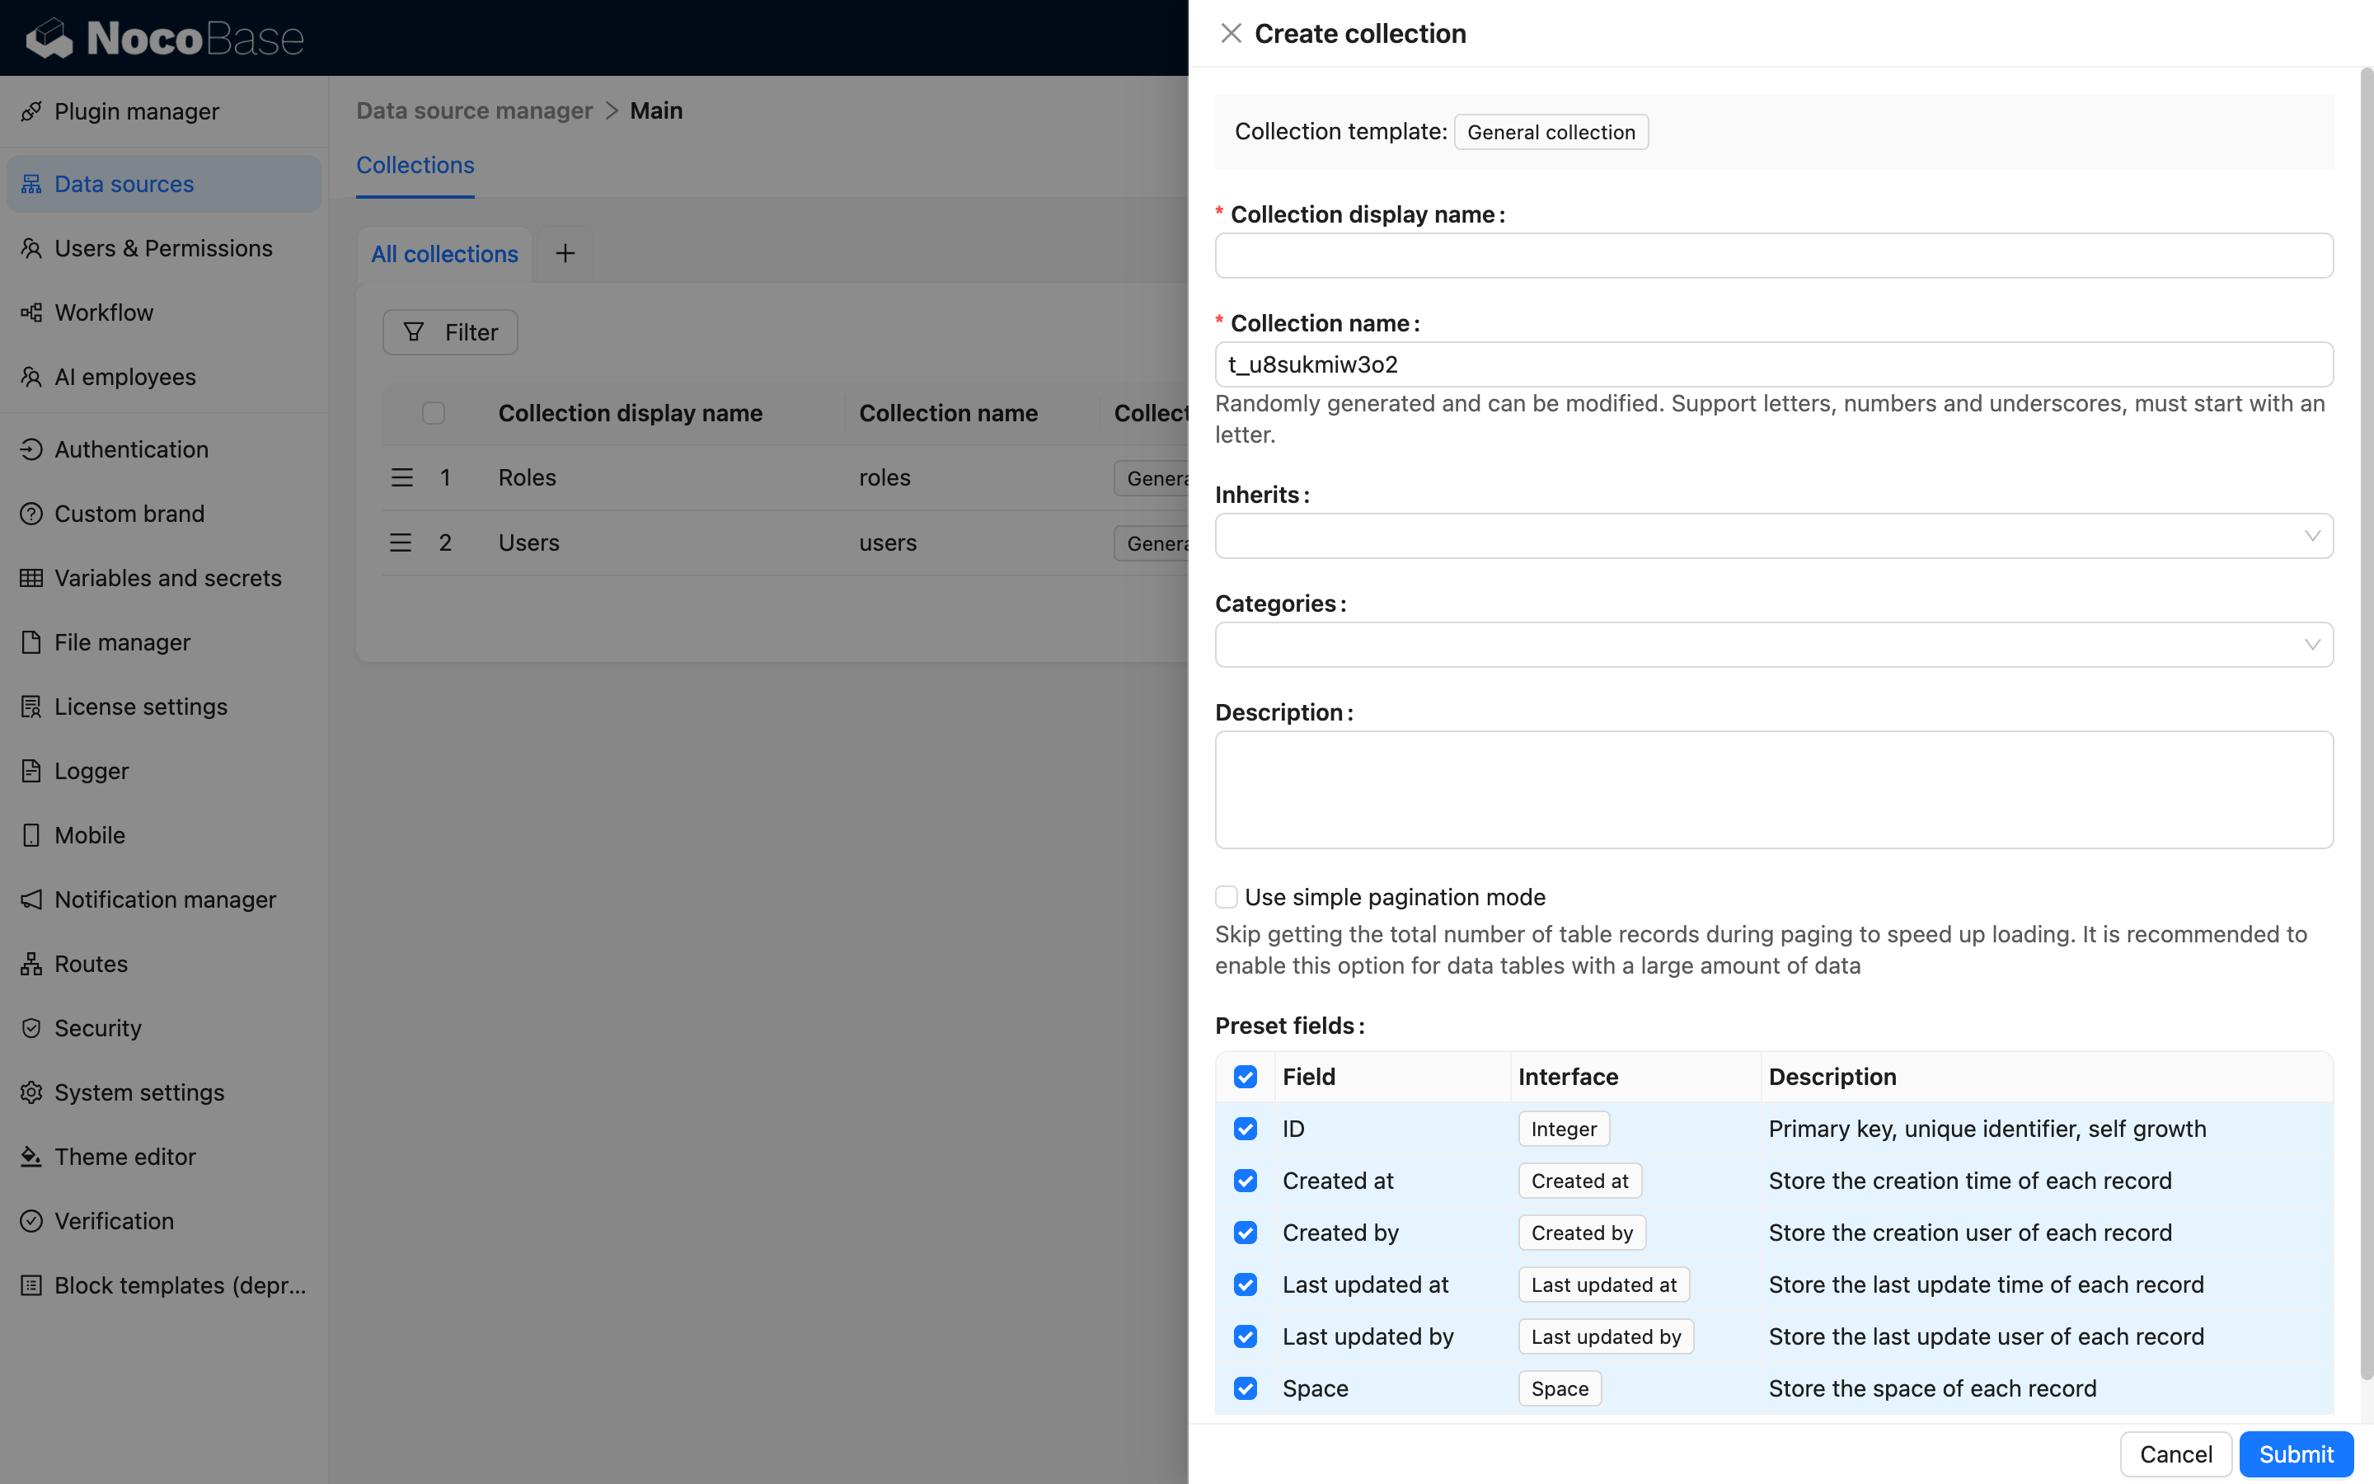2374x1484 pixels.
Task: Click the System settings gear icon
Action: click(x=31, y=1092)
